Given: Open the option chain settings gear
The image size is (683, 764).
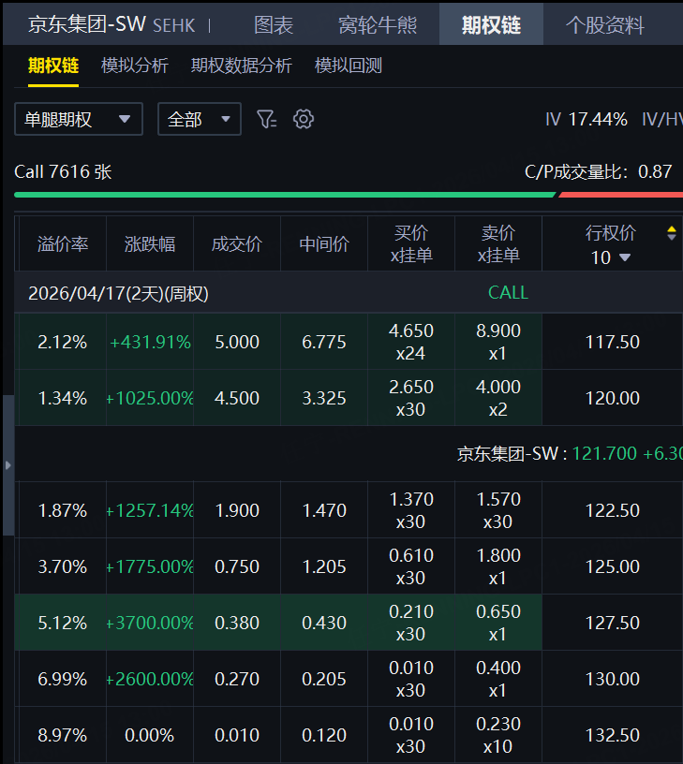Looking at the screenshot, I should click(x=303, y=119).
